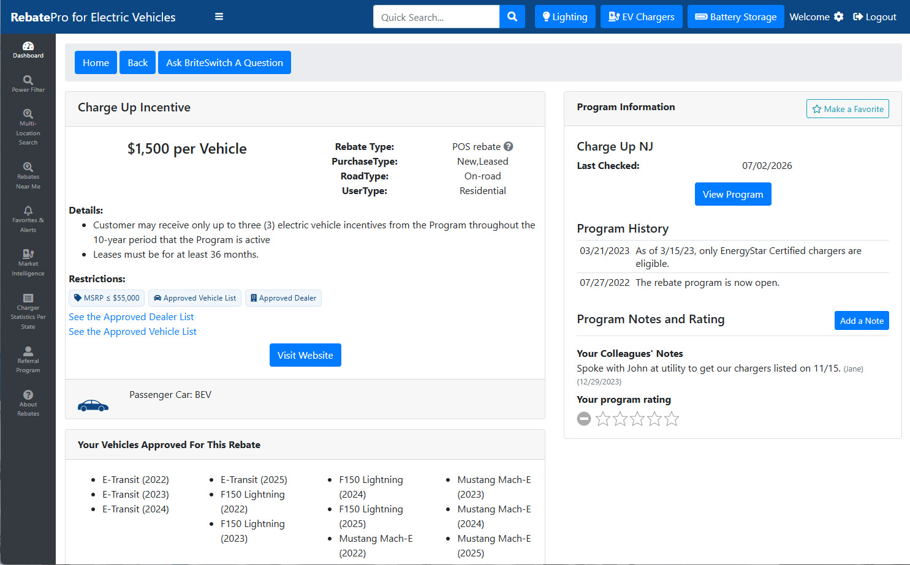Clear rating with the minus circle icon
This screenshot has height=565, width=910.
coord(584,419)
